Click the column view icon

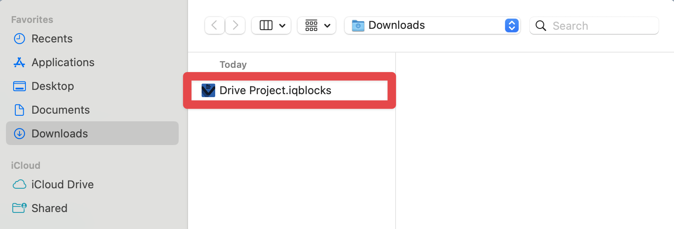coord(266,25)
